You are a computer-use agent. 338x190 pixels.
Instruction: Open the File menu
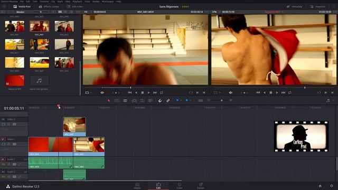[x=22, y=2]
